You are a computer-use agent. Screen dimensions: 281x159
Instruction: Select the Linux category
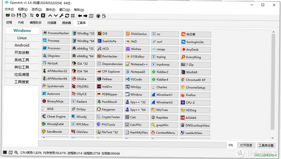tap(22, 38)
